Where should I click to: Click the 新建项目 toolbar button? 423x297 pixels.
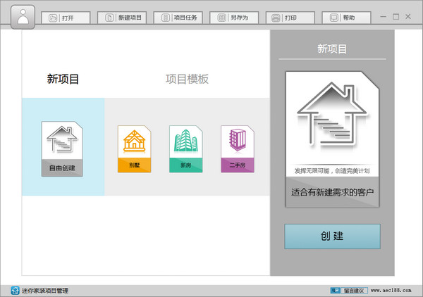(122, 18)
